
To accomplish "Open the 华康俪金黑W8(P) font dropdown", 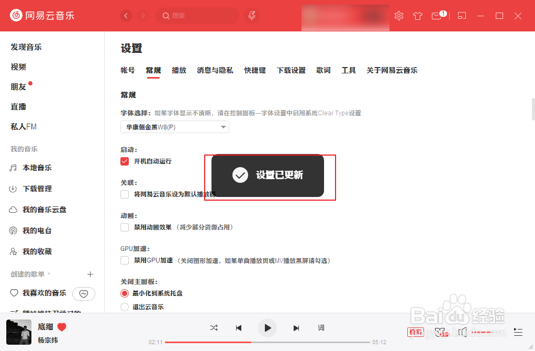I will (x=174, y=127).
